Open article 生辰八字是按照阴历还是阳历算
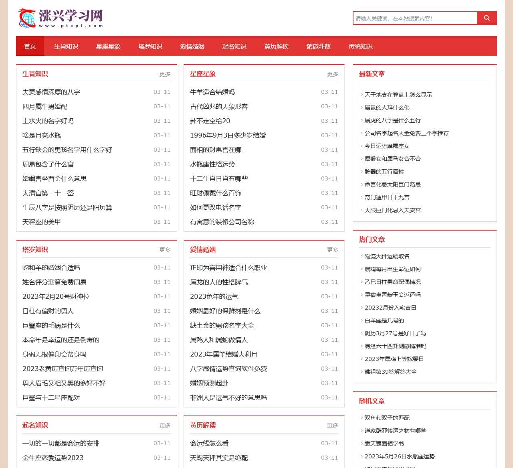The width and height of the screenshot is (513, 468). (67, 207)
